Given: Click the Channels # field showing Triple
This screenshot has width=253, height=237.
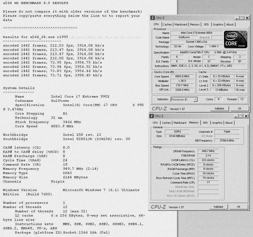Looking at the screenshot, I should pyautogui.click(x=227, y=132).
